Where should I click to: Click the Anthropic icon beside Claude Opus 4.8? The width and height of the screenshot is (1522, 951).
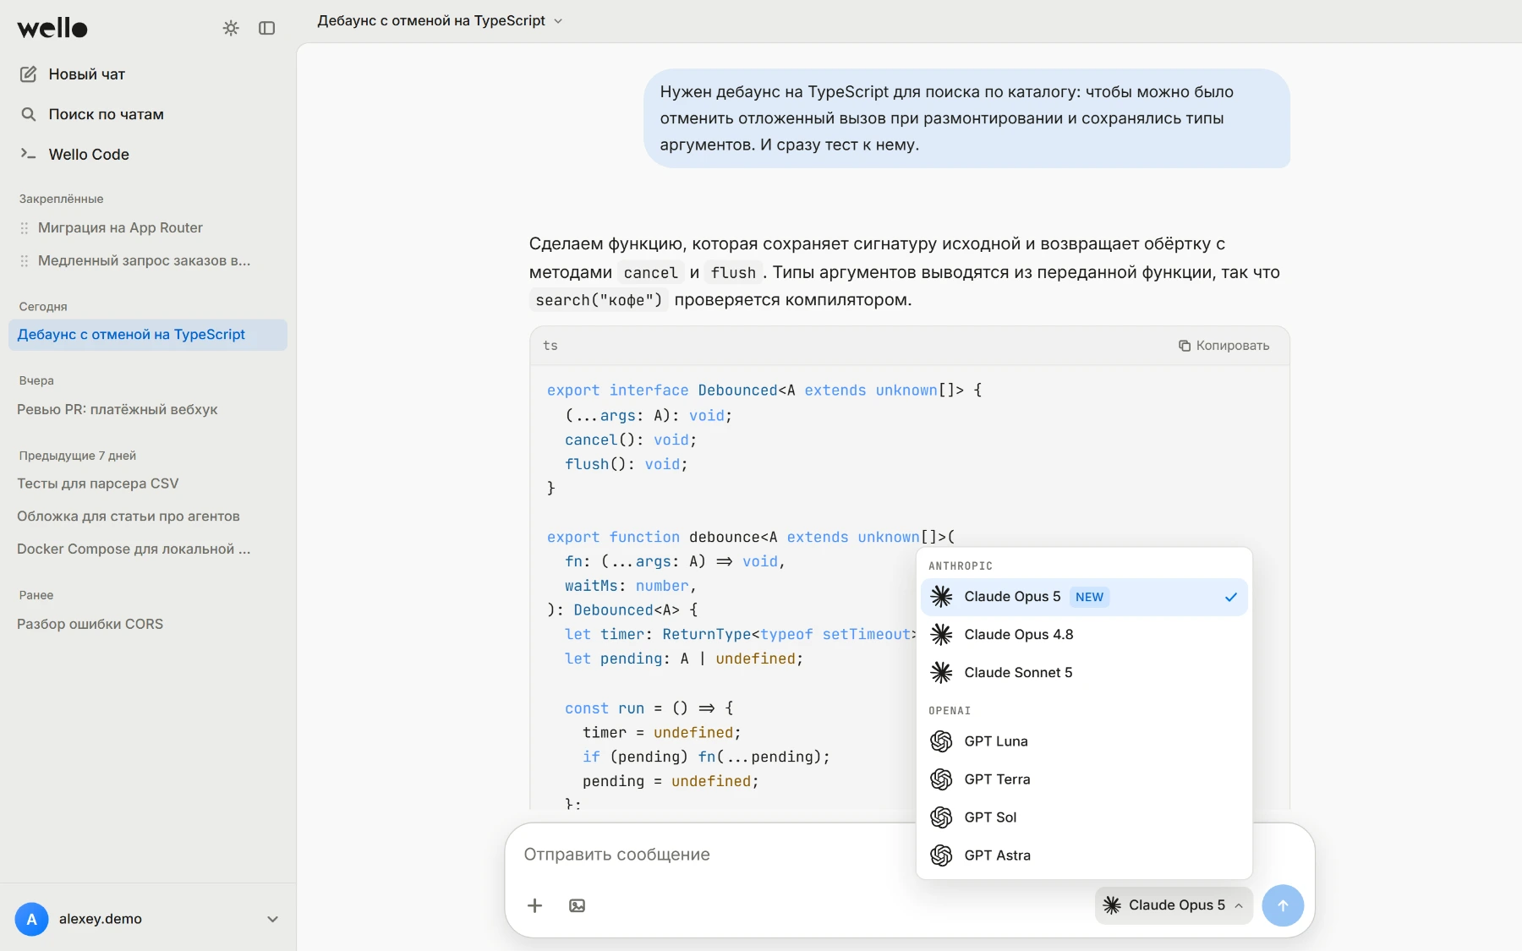click(941, 635)
